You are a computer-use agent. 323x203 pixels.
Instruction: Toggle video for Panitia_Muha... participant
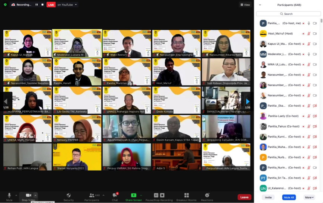[315, 147]
